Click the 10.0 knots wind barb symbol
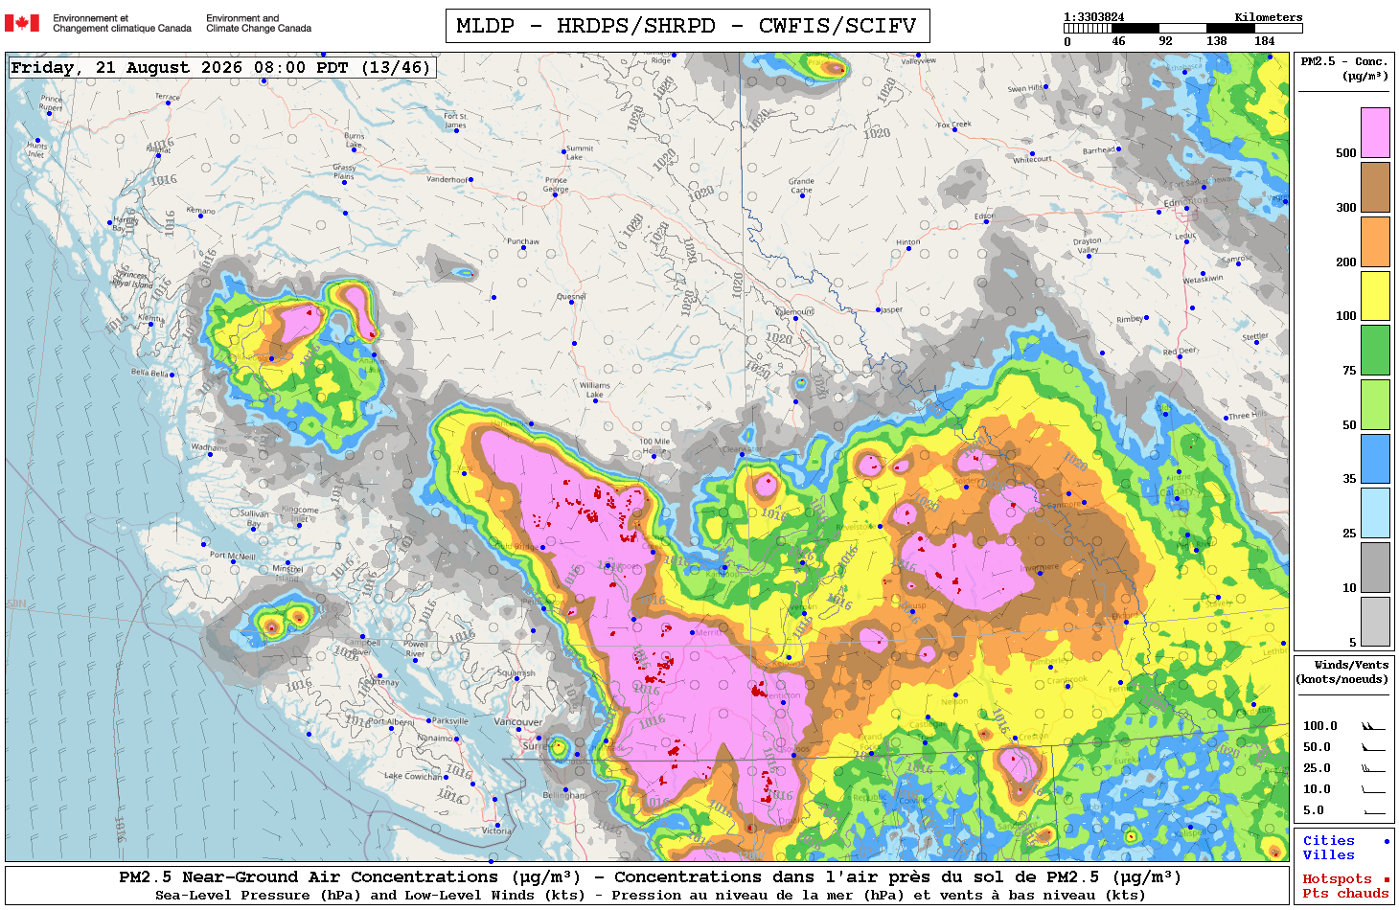The image size is (1399, 910). point(1373,789)
